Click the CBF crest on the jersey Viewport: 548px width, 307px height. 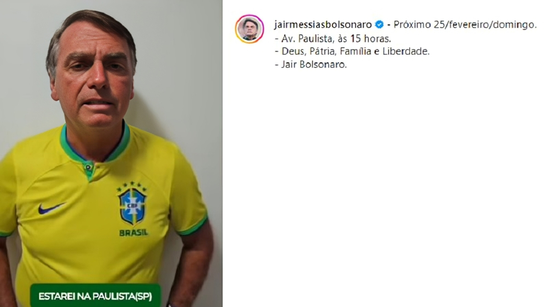(132, 207)
